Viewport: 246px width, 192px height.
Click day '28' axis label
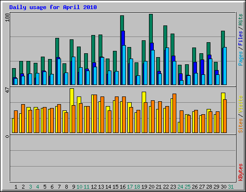point(209,187)
